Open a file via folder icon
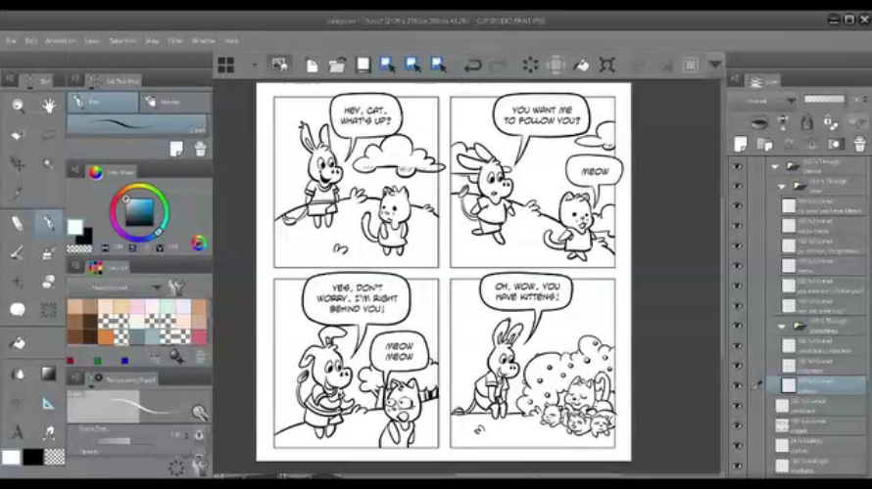 (x=337, y=65)
